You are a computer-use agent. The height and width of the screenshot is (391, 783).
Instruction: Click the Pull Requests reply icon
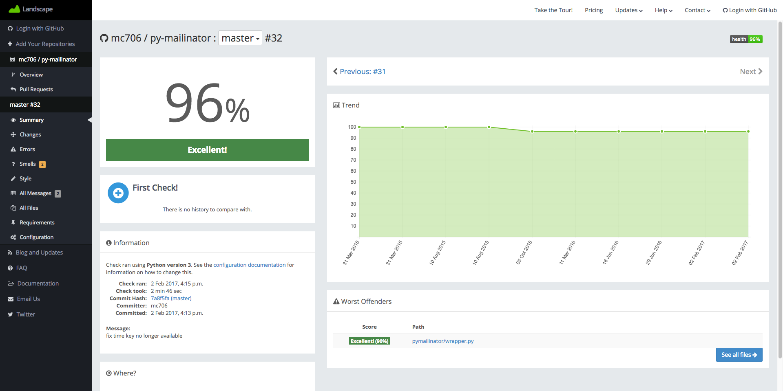click(13, 89)
